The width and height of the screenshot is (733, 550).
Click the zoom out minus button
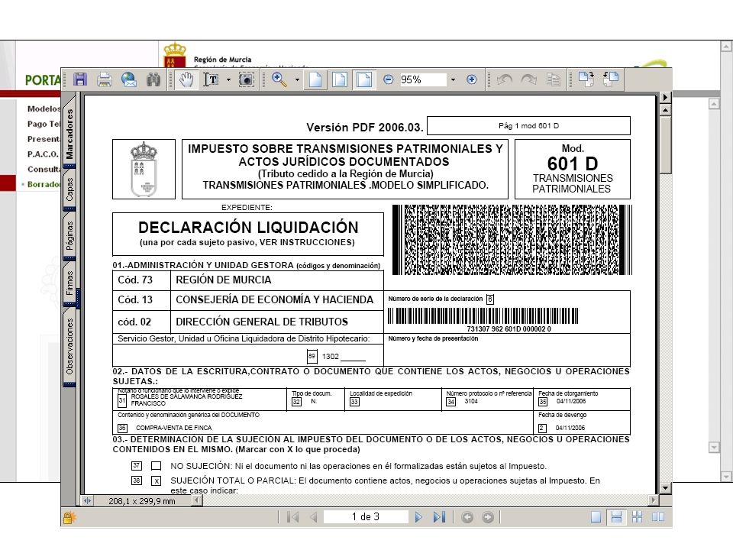point(388,79)
